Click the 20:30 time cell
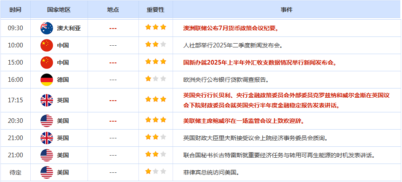Image resolution: width=402 pixels, height=182 pixels. pos(16,121)
